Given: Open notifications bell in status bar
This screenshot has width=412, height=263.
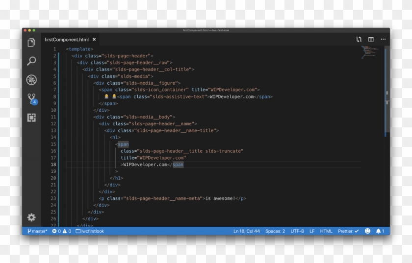Looking at the screenshot, I should pyautogui.click(x=380, y=231).
